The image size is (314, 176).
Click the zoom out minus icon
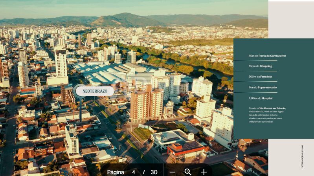[x=172, y=172]
